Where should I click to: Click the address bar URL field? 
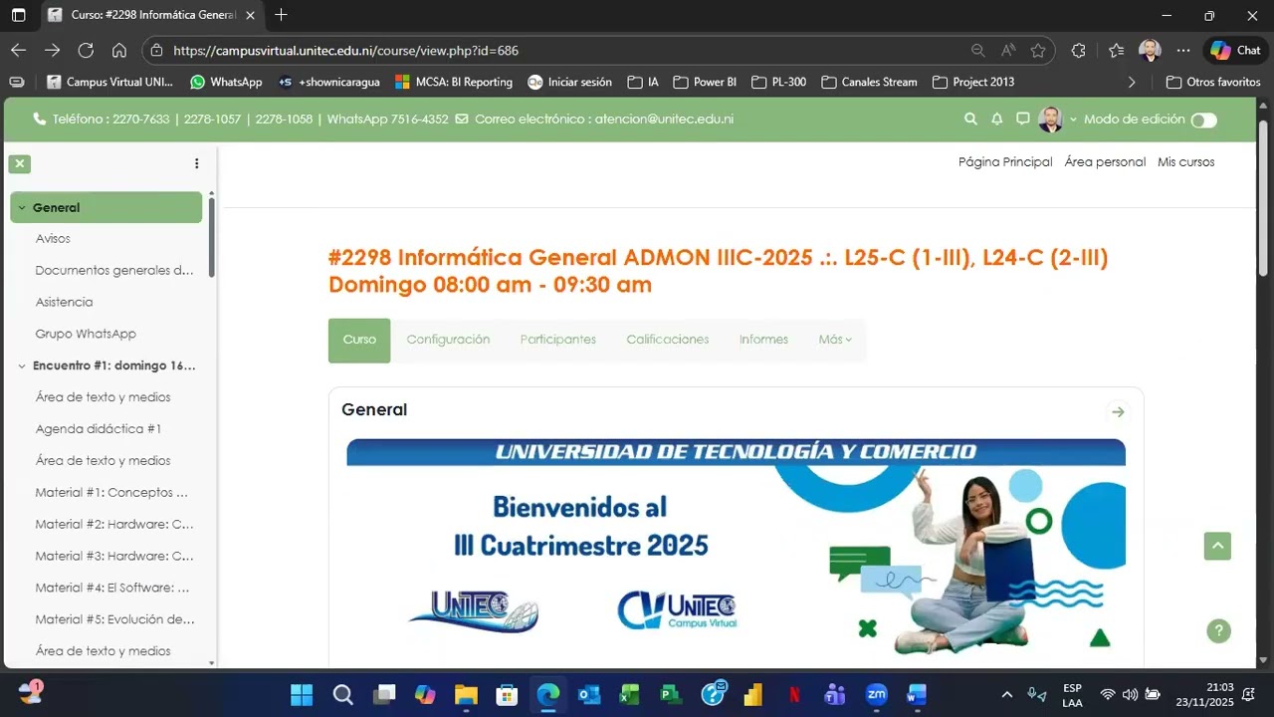[557, 50]
